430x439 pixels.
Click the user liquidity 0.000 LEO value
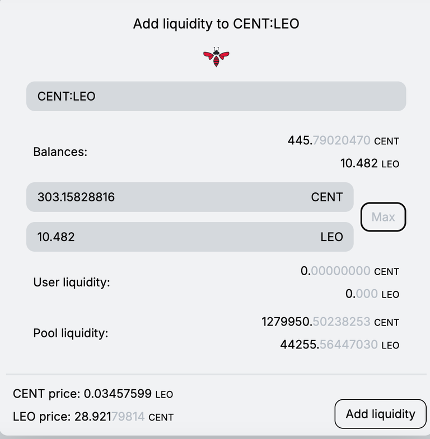pos(372,294)
